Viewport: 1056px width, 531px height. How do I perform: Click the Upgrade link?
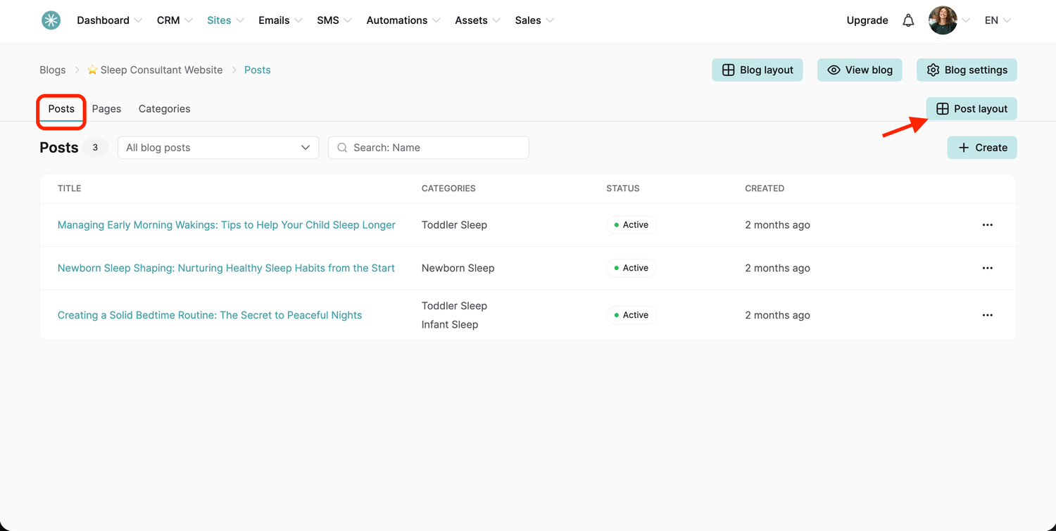click(x=867, y=20)
